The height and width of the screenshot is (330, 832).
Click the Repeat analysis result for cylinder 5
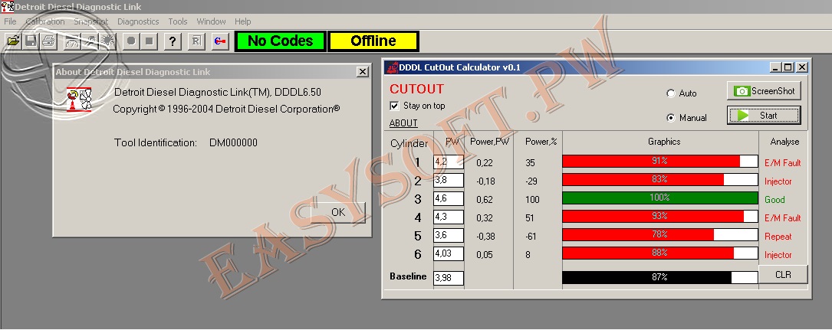click(778, 237)
